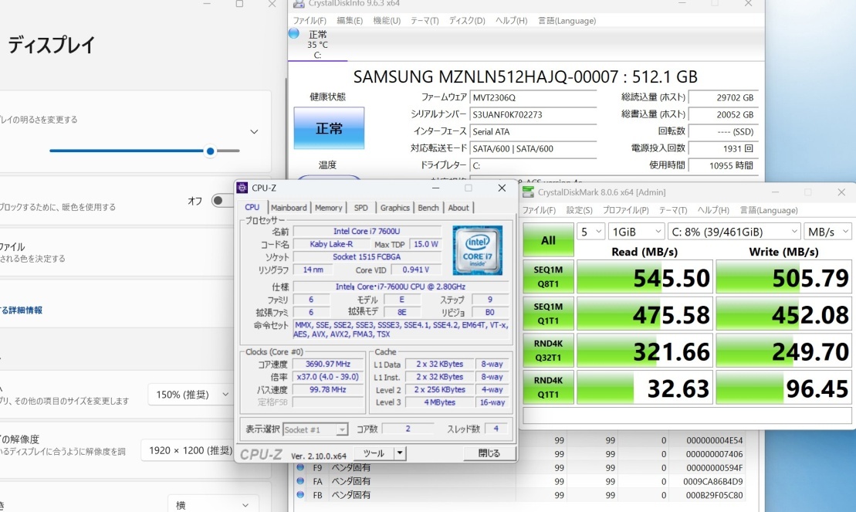Open CrystalDiskMark 設定(S) menu

pos(579,210)
